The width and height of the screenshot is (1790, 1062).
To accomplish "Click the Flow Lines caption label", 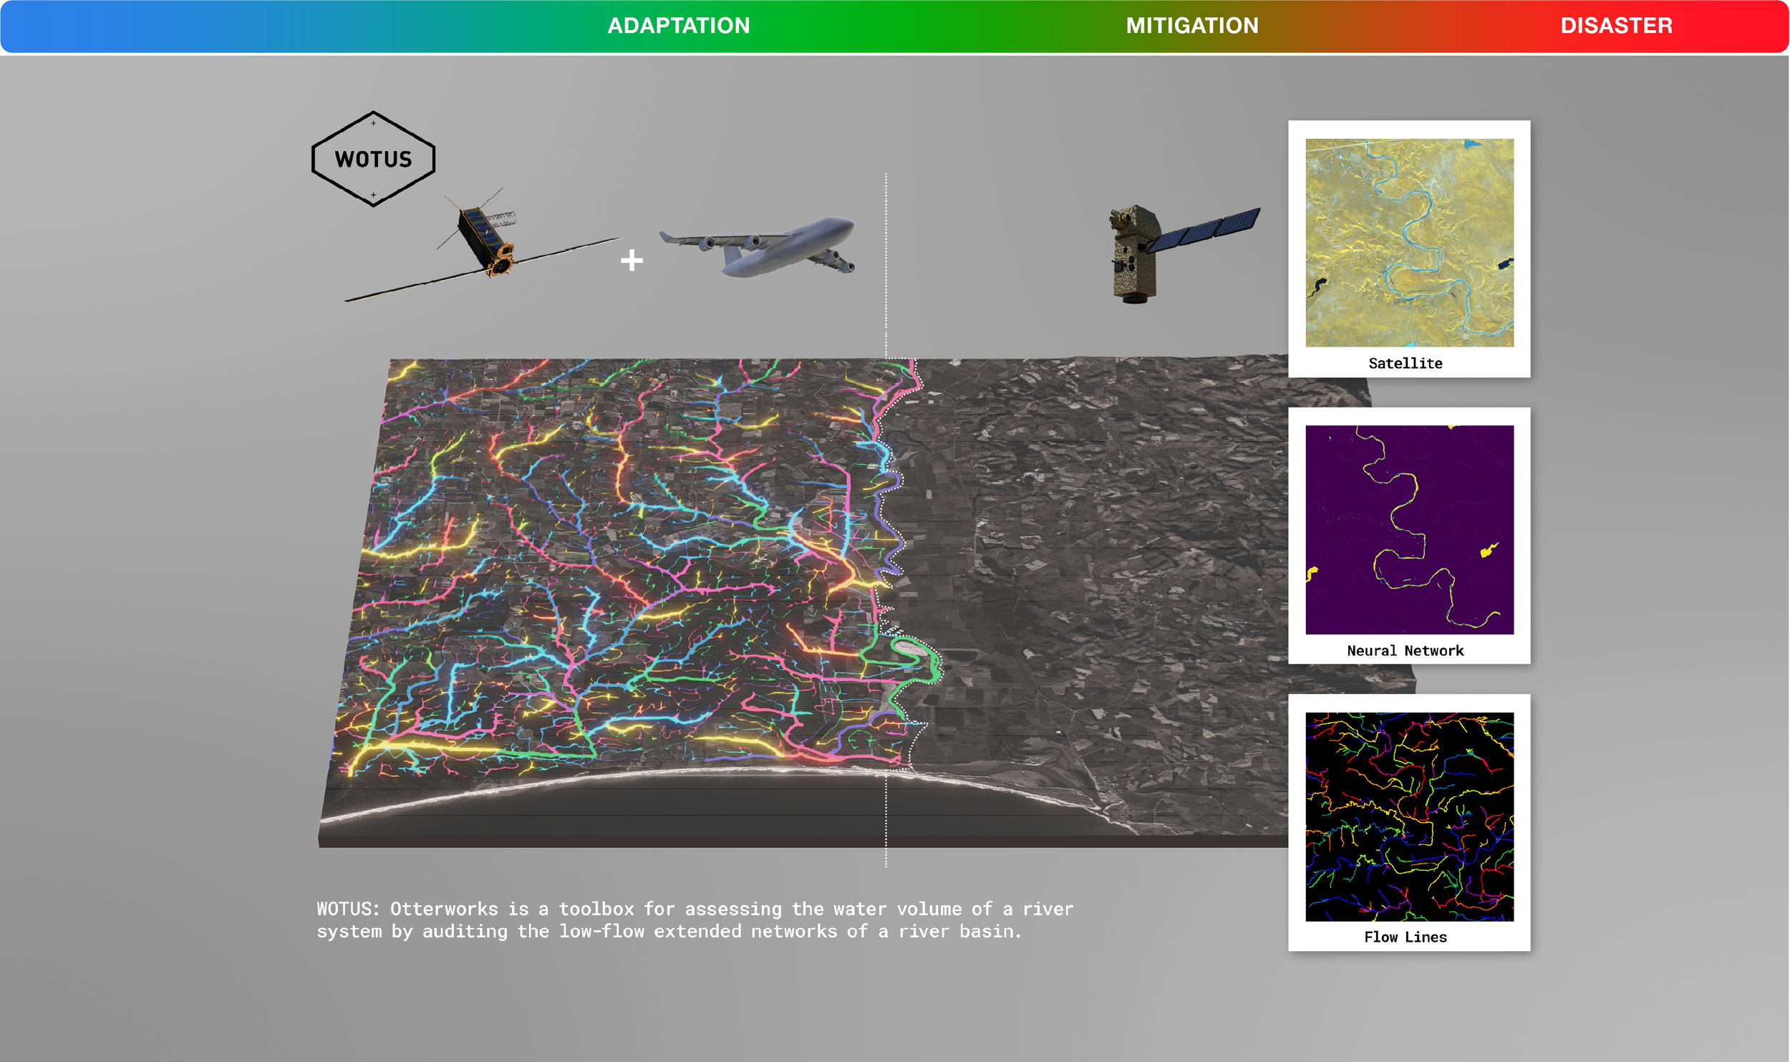I will click(1405, 937).
